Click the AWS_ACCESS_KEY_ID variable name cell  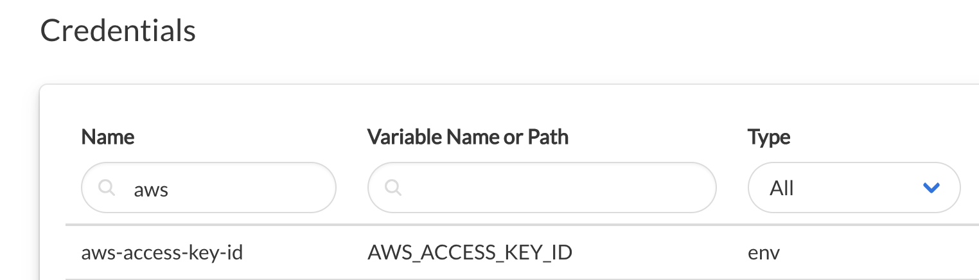(x=470, y=252)
